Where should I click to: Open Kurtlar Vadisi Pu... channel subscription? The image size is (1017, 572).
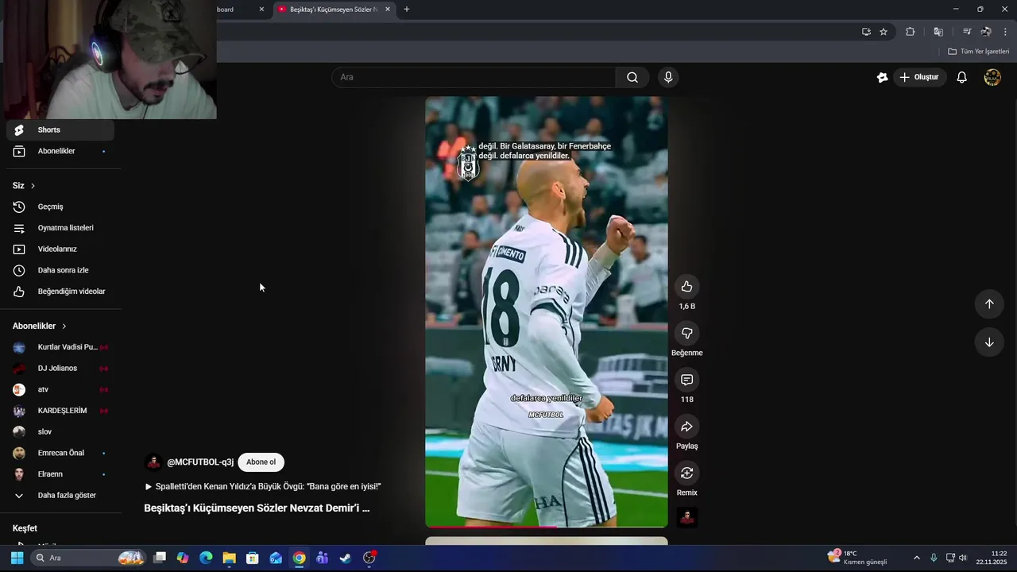[60, 347]
